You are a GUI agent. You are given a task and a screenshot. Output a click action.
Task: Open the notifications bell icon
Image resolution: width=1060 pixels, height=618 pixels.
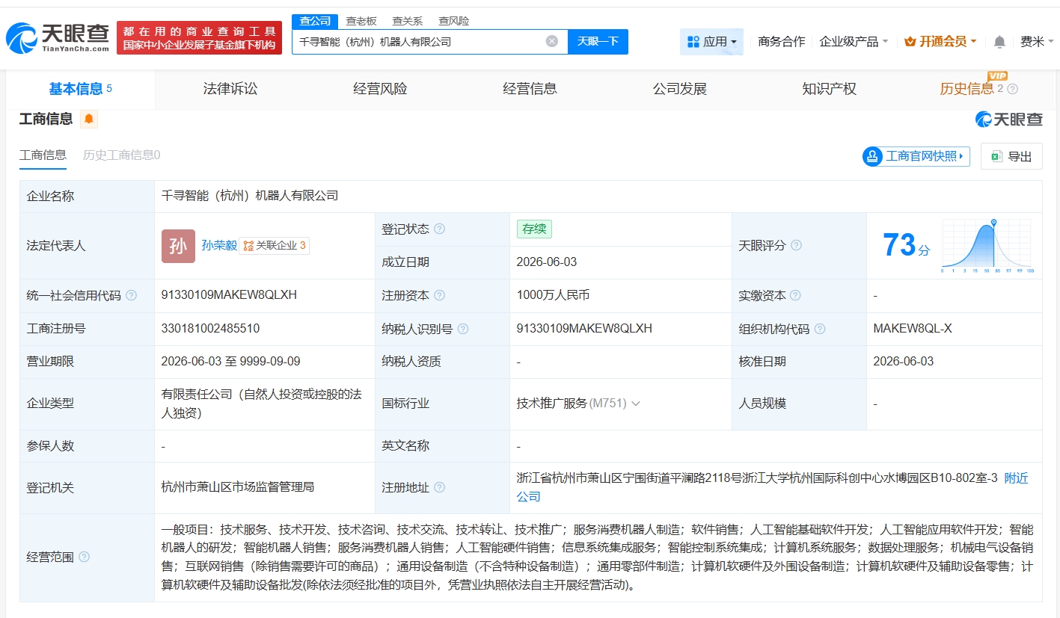point(999,42)
